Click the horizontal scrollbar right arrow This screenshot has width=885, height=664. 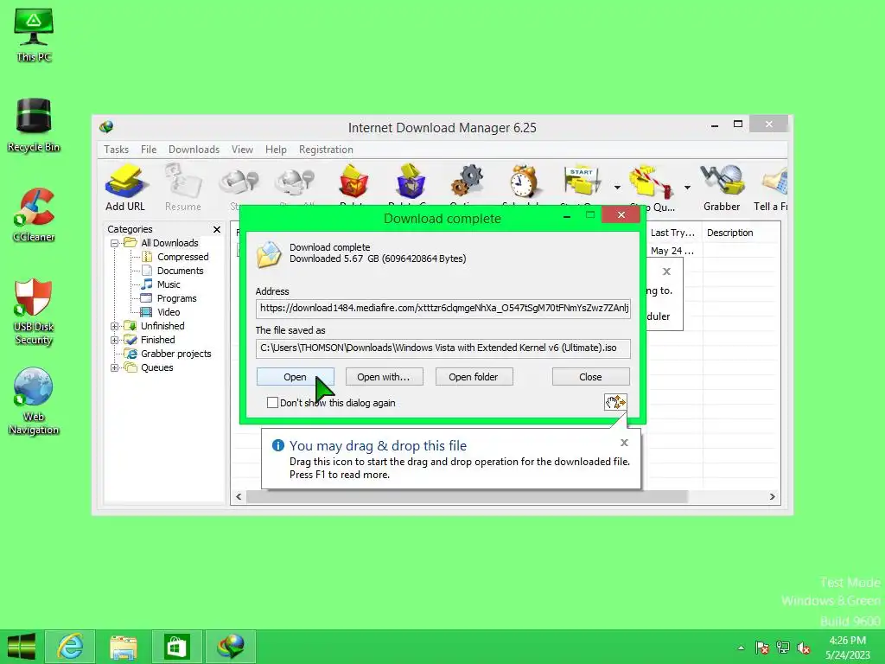pos(772,497)
